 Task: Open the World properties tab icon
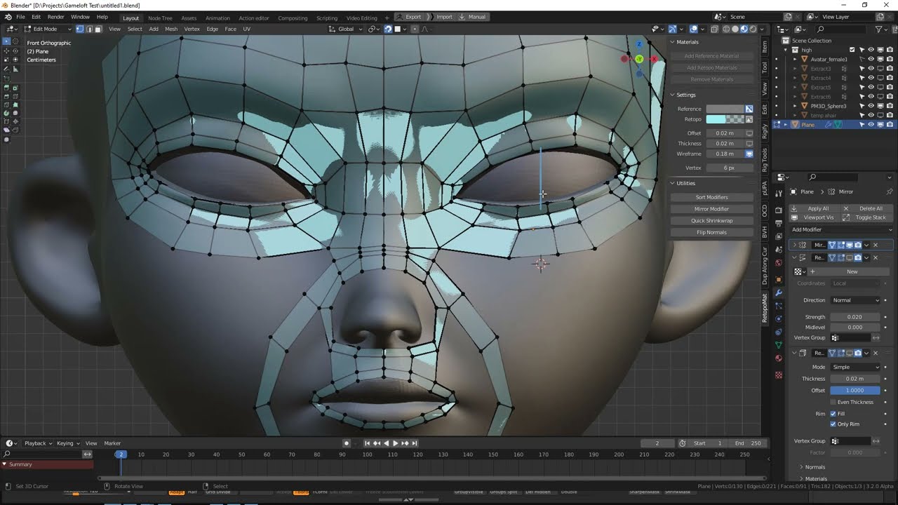pyautogui.click(x=779, y=263)
